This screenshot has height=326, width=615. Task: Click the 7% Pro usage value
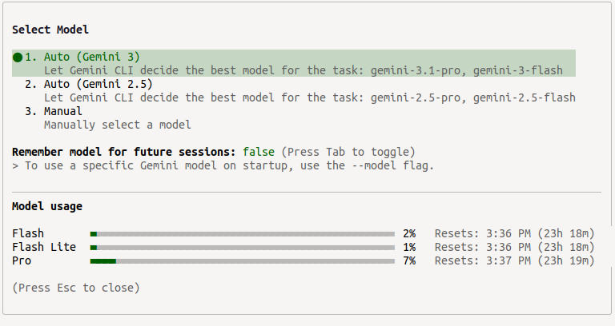pyautogui.click(x=409, y=261)
